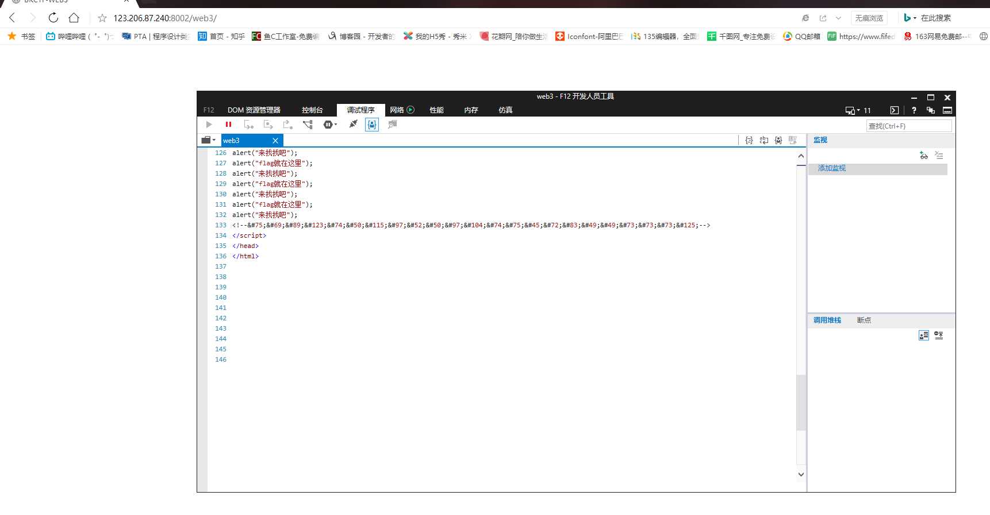Click the browser forward arrow
This screenshot has height=515, width=990.
(33, 18)
